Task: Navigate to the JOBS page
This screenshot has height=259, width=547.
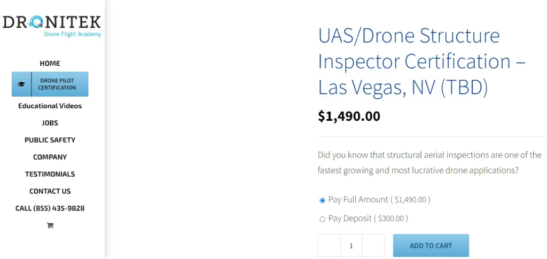Action: [x=50, y=123]
